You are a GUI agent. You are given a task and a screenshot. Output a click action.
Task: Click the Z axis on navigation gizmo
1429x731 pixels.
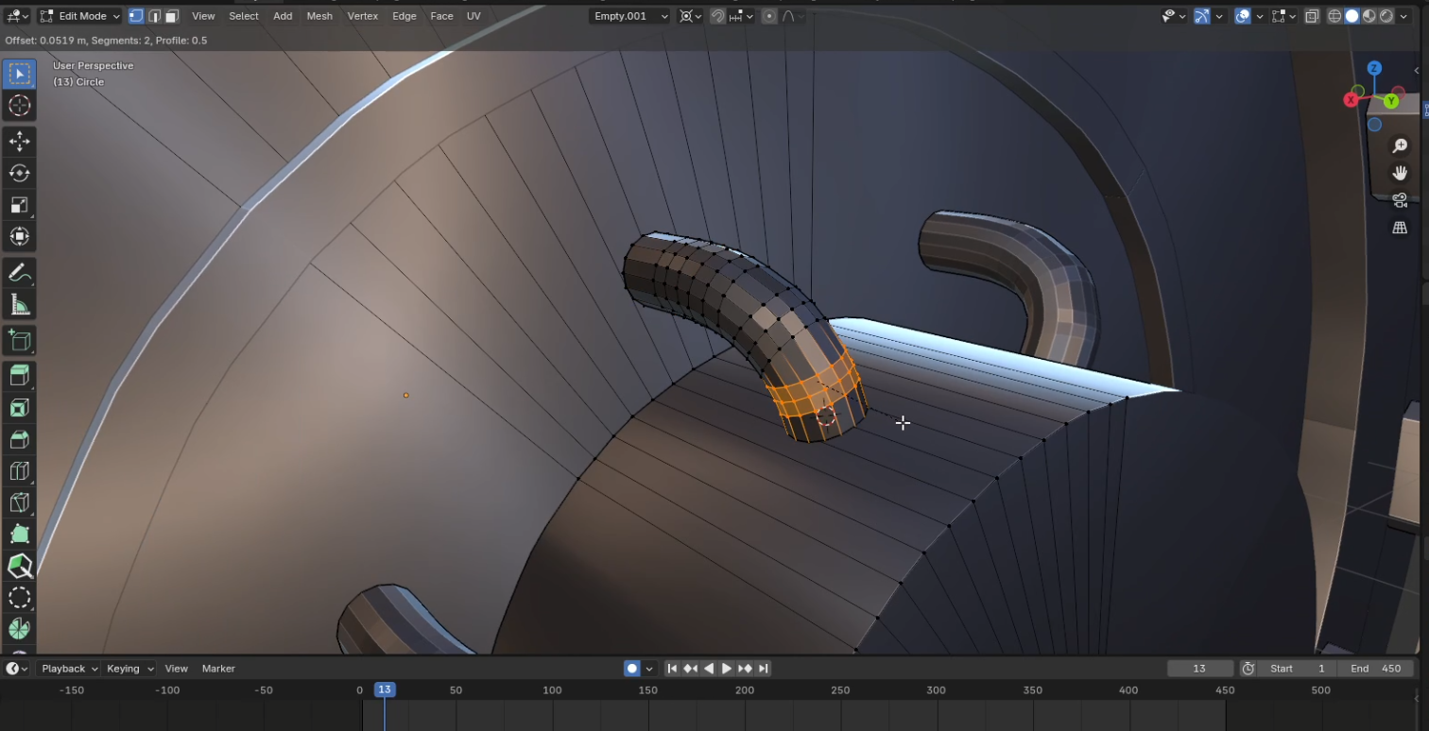tap(1374, 69)
